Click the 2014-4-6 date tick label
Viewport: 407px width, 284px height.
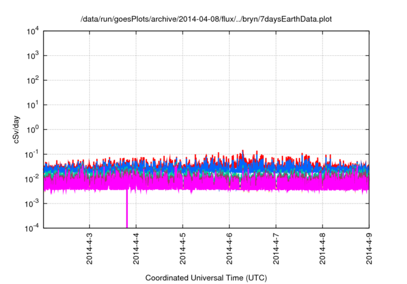[229, 248]
